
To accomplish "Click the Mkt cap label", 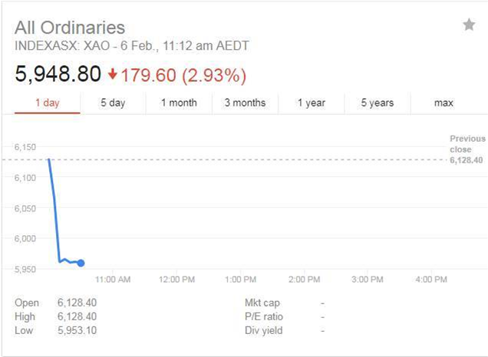I will pyautogui.click(x=262, y=303).
